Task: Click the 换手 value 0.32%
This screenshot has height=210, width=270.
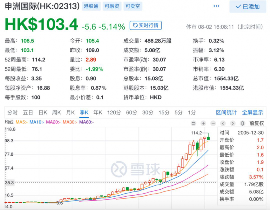Action: (x=216, y=41)
